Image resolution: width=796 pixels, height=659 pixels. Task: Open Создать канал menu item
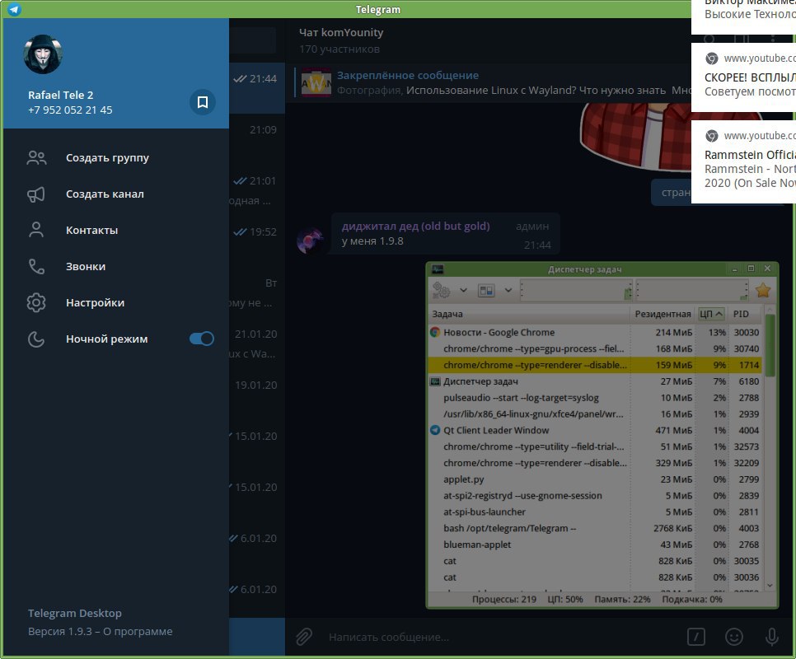tap(116, 194)
